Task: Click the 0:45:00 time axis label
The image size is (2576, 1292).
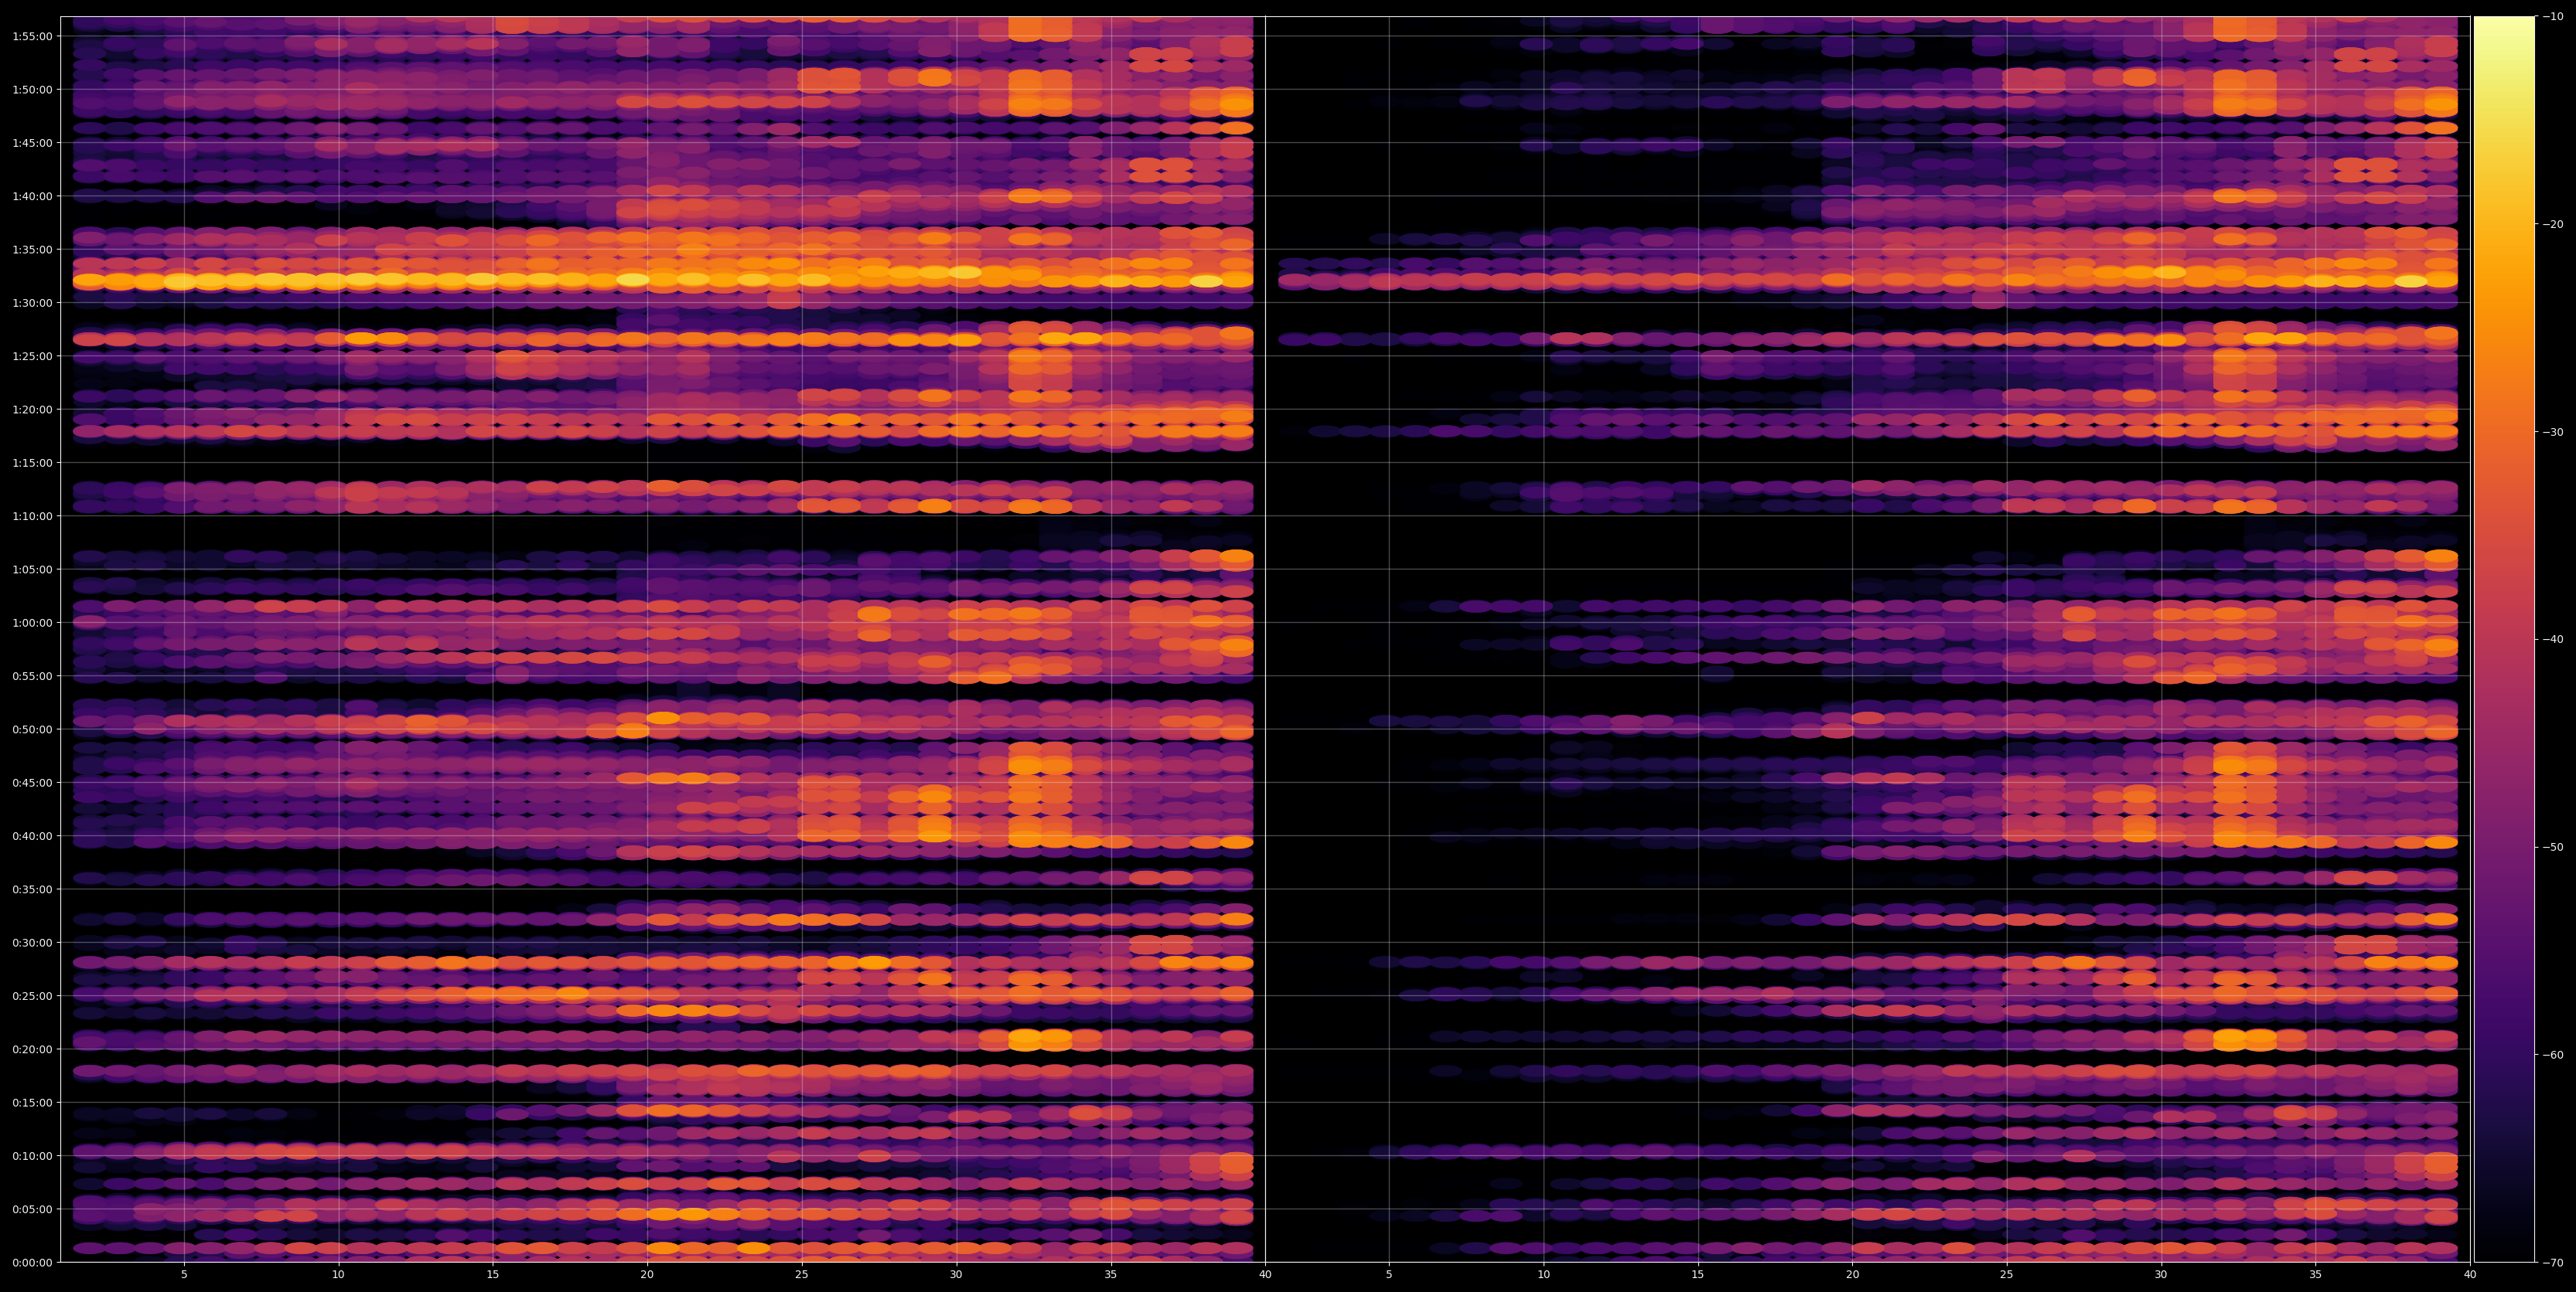Action: pyautogui.click(x=32, y=783)
